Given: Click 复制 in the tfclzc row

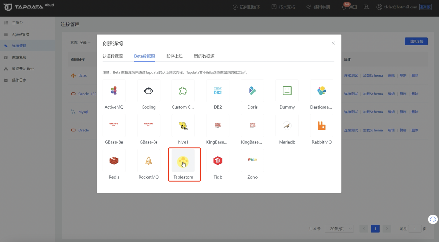Looking at the screenshot, I should tap(403, 75).
